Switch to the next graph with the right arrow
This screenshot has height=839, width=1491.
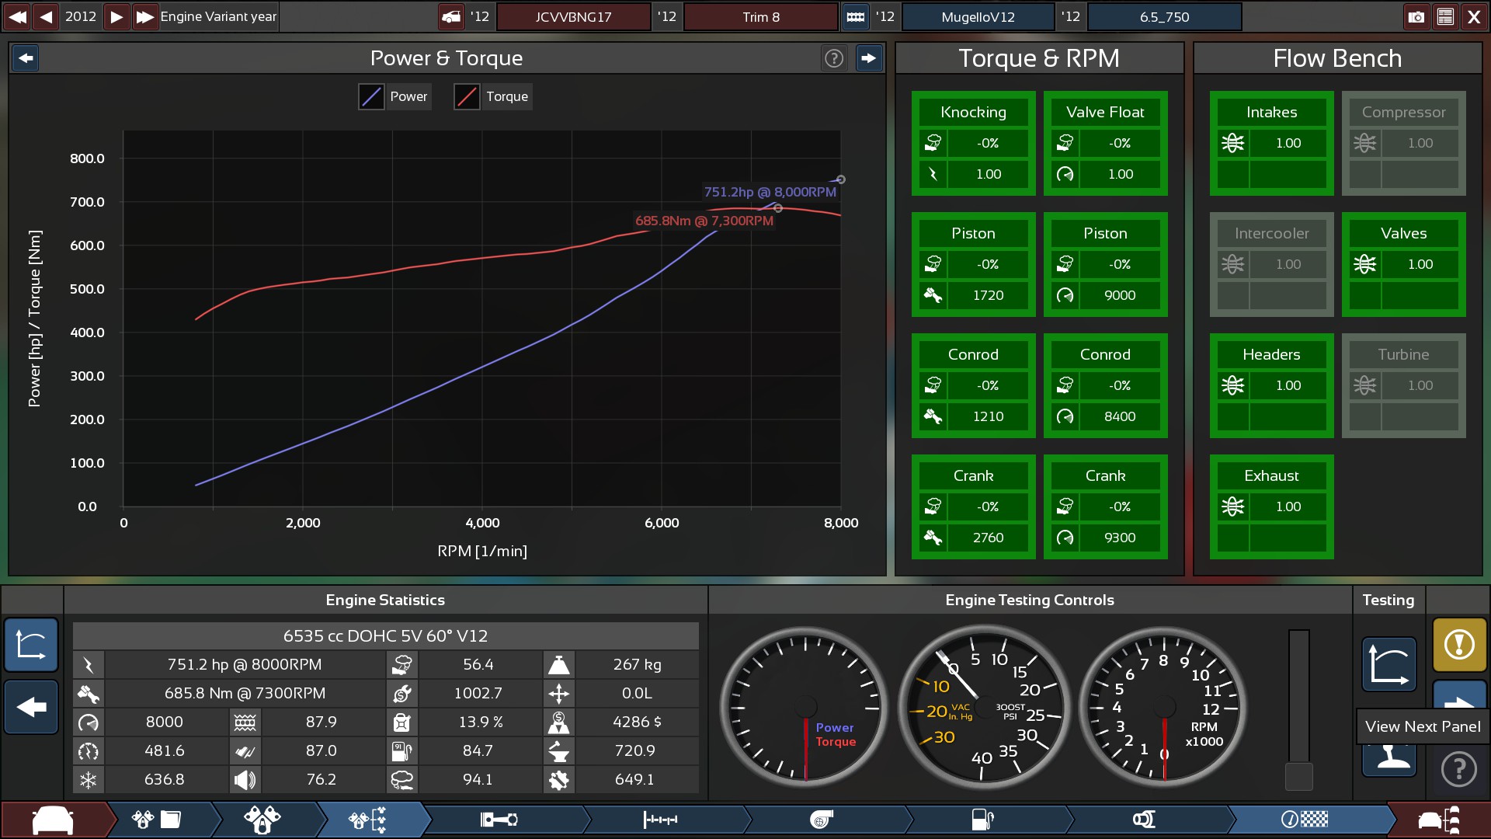pos(868,57)
